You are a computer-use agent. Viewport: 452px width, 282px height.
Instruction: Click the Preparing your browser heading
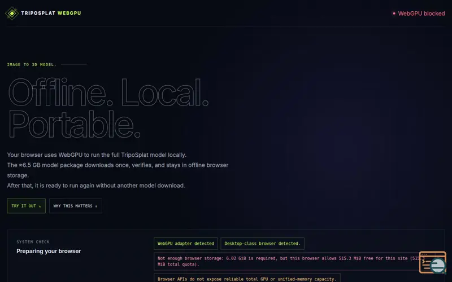[49, 251]
